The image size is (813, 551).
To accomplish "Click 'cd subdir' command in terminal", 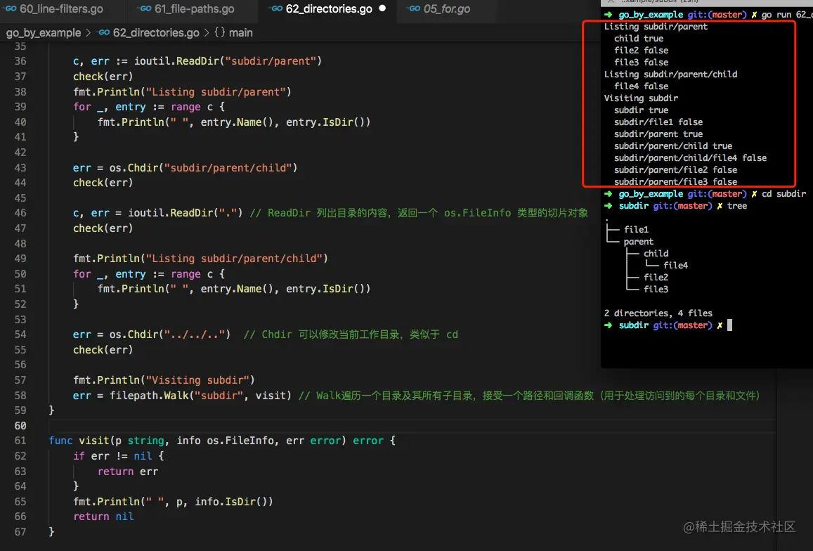I will click(x=783, y=194).
